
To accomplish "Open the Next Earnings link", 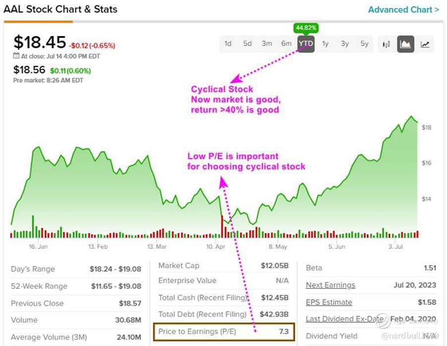I will [330, 285].
